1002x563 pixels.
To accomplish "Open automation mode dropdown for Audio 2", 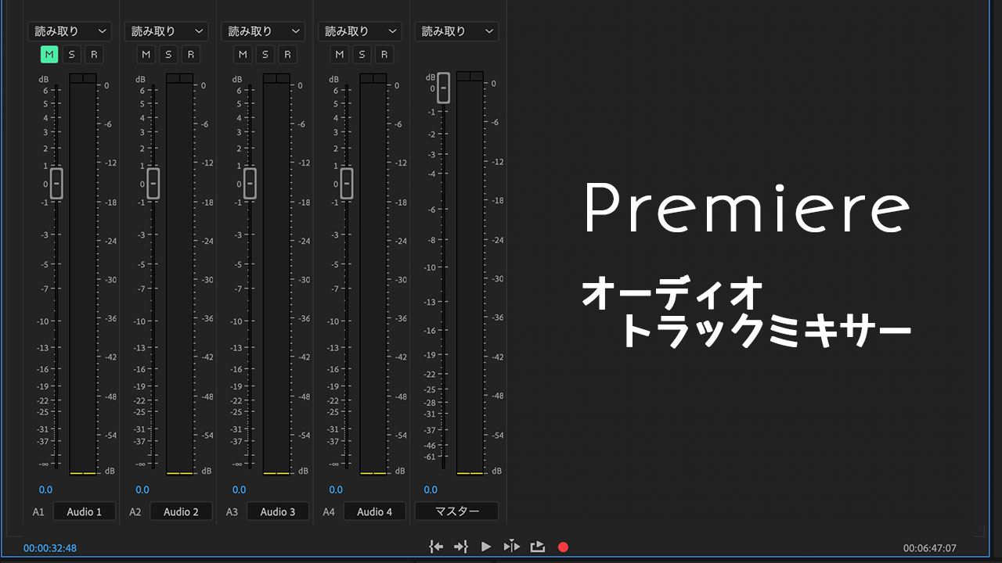I will click(x=167, y=31).
